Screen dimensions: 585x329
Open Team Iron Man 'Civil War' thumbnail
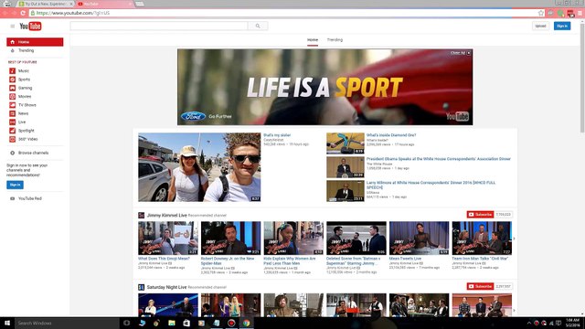pyautogui.click(x=482, y=238)
